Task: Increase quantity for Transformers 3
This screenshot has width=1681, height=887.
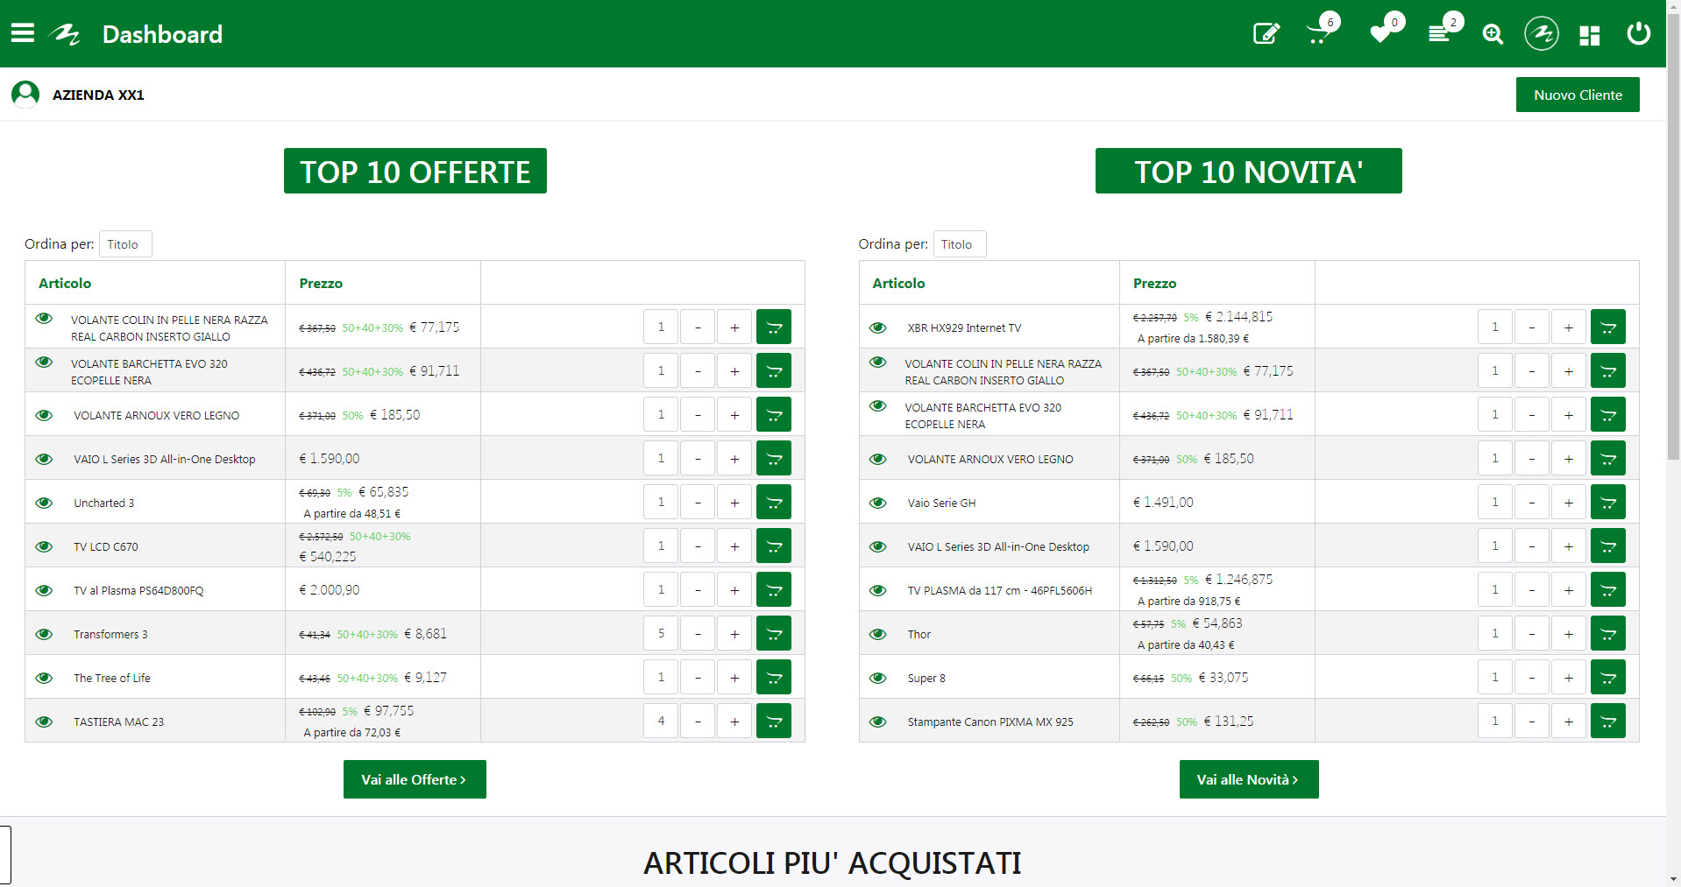Action: click(734, 633)
